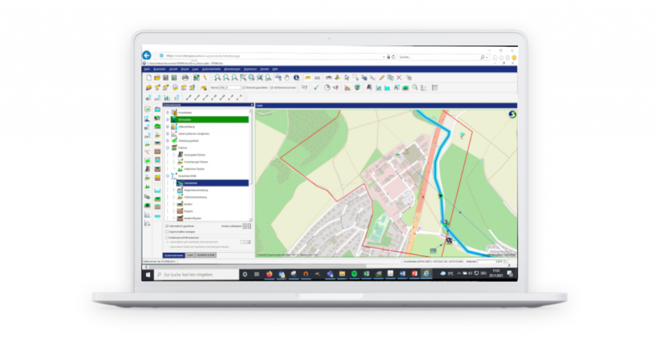
Task: Toggle Auf Element zoomen checkbox
Action: [272, 88]
